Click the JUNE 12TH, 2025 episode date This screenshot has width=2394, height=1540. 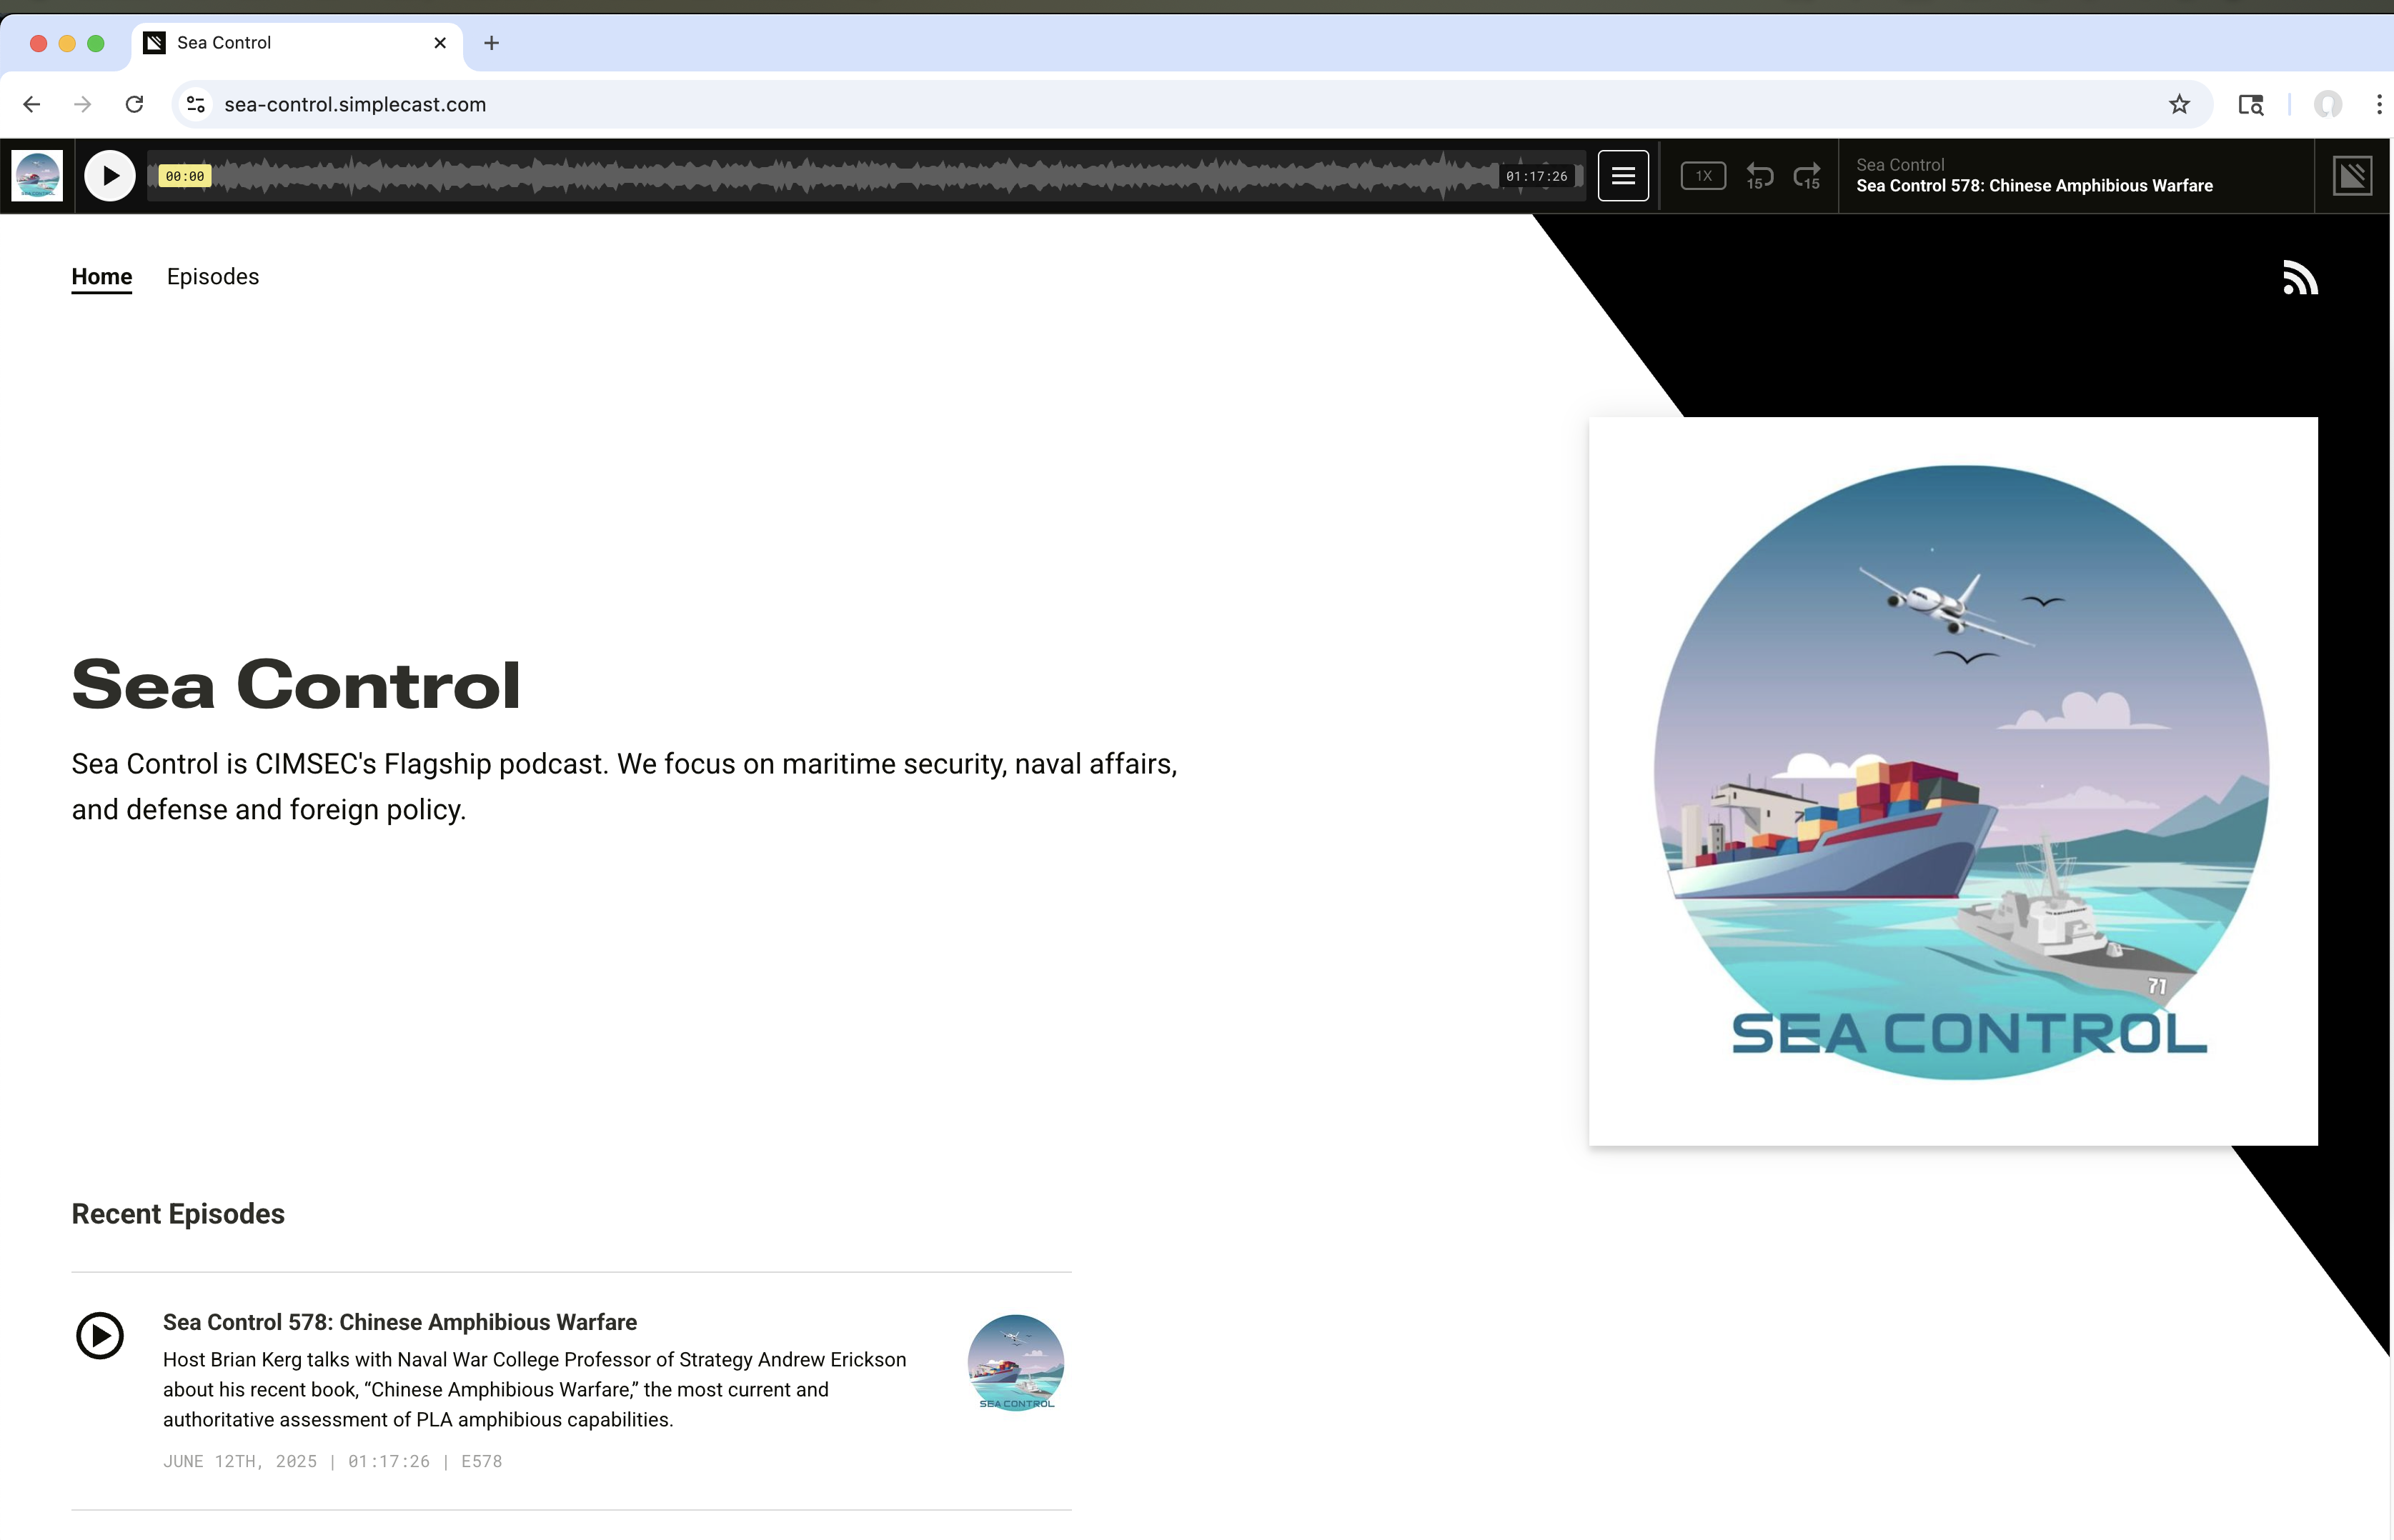point(240,1461)
